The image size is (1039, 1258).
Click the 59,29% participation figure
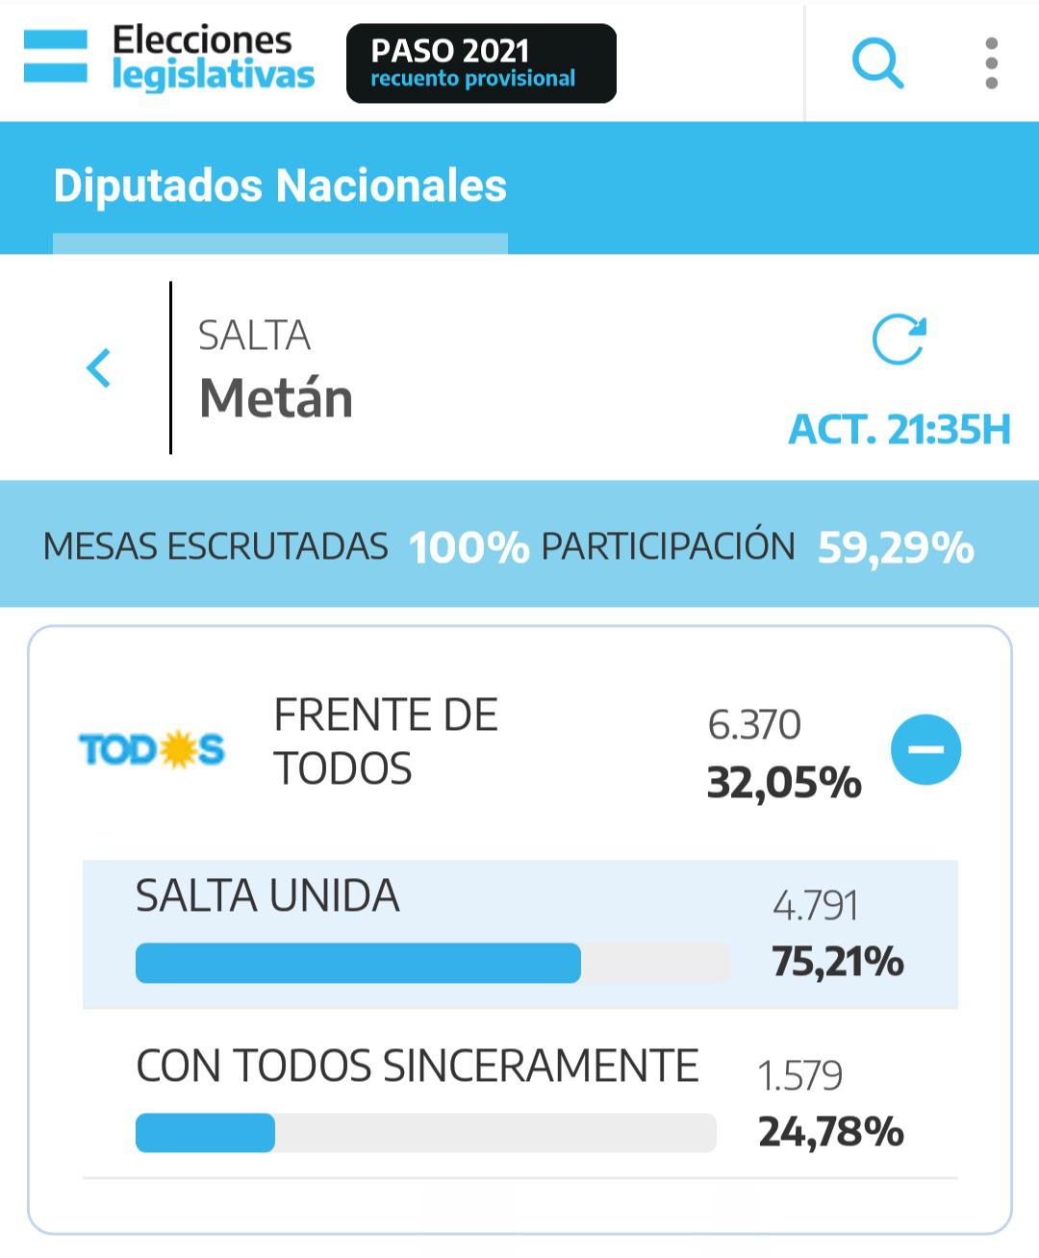[896, 547]
